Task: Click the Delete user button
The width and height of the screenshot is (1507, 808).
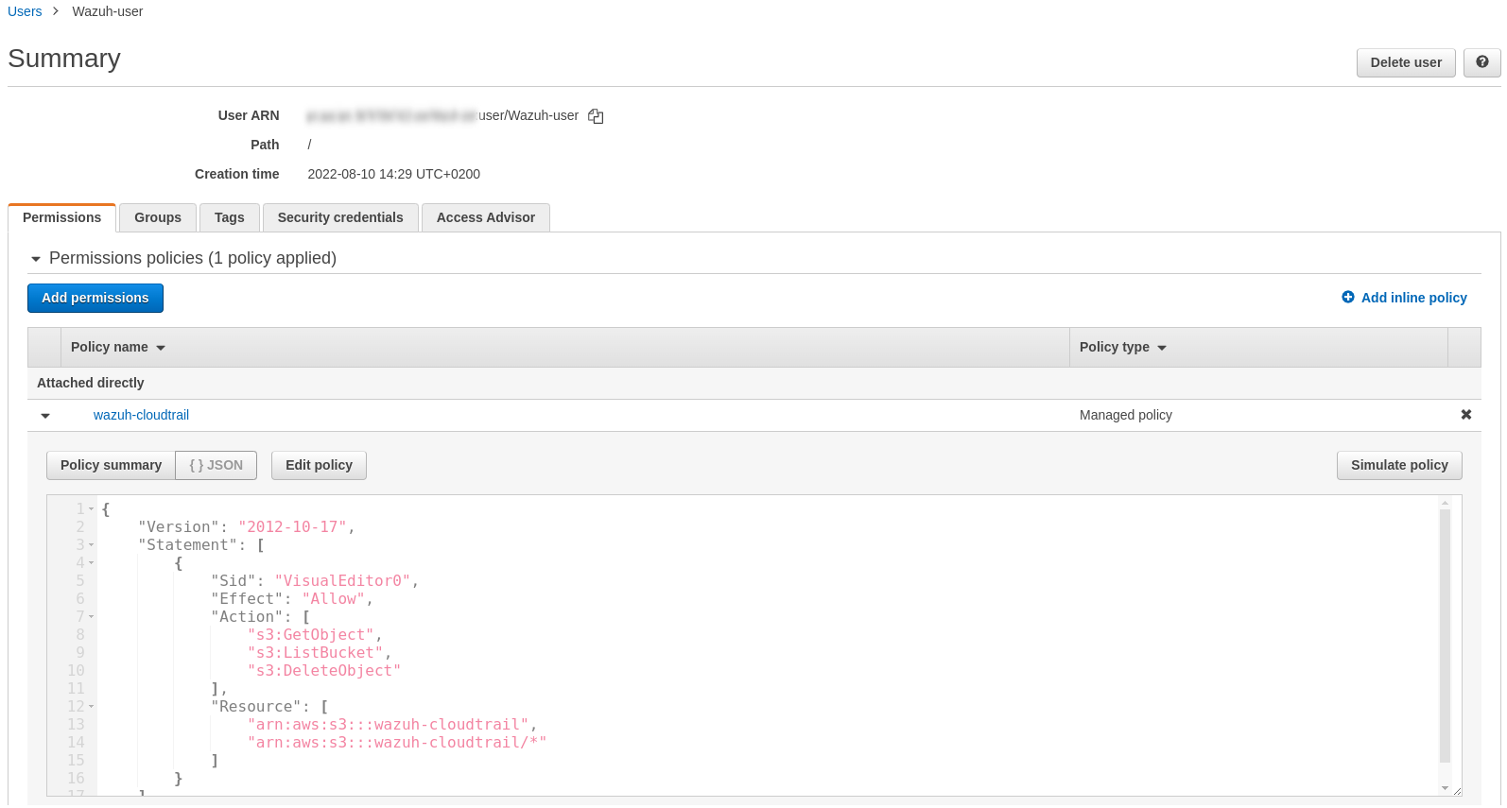Action: 1406,62
